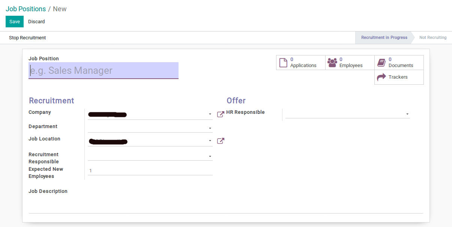Viewport: 452px width, 227px height.
Task: Click the Expected New Employees field
Action: pos(150,171)
